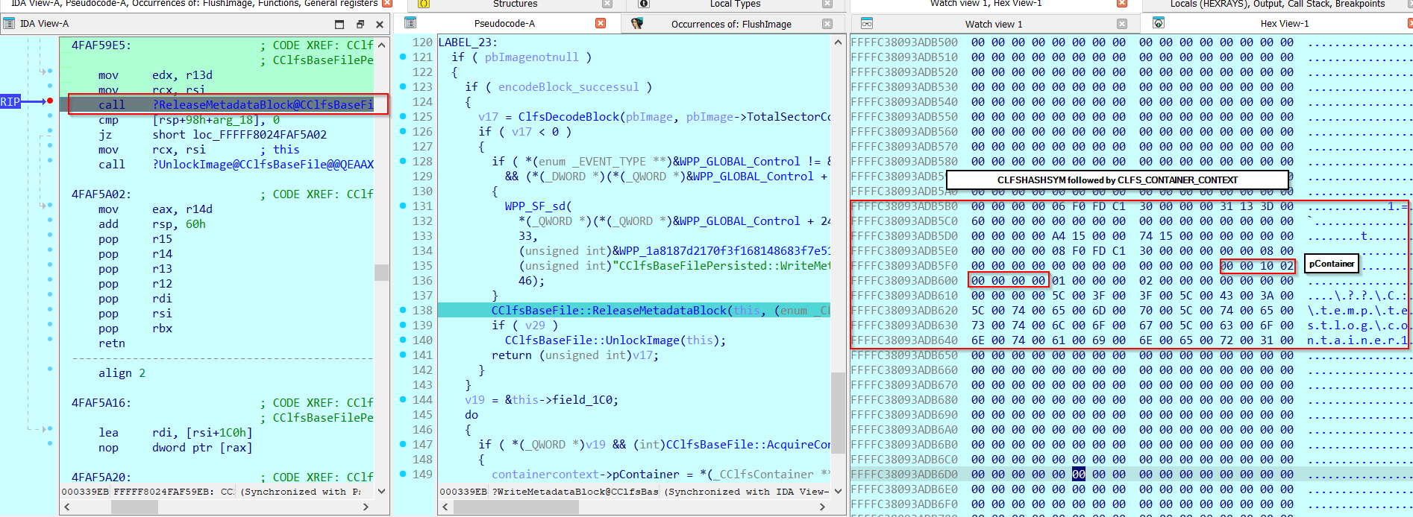
Task: Click the Watch view 1 glasses icon
Action: (x=866, y=24)
